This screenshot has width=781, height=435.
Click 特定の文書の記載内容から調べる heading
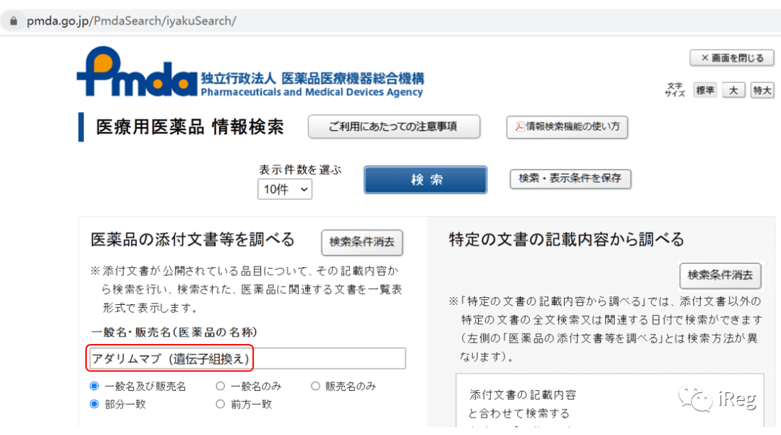tap(566, 239)
